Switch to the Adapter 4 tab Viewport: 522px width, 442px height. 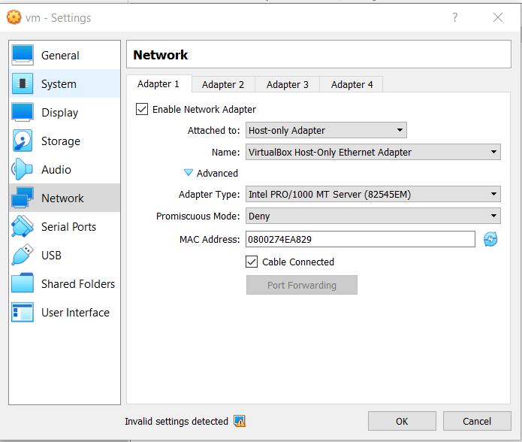coord(352,85)
